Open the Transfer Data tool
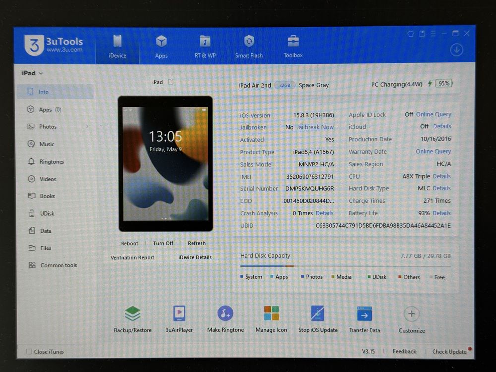Screen dimensions: 496x372 pyautogui.click(x=365, y=319)
